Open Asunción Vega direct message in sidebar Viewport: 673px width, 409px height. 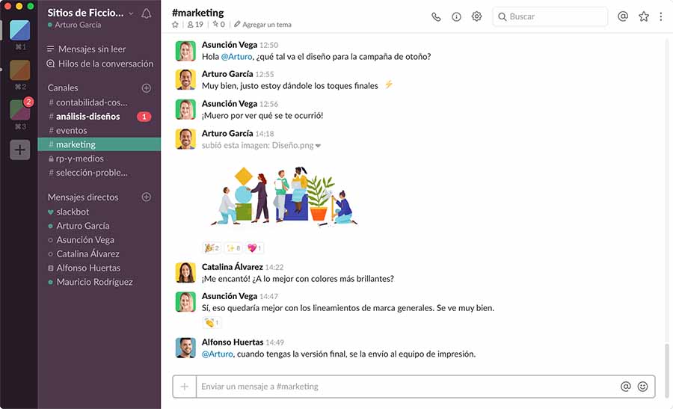[x=99, y=240]
